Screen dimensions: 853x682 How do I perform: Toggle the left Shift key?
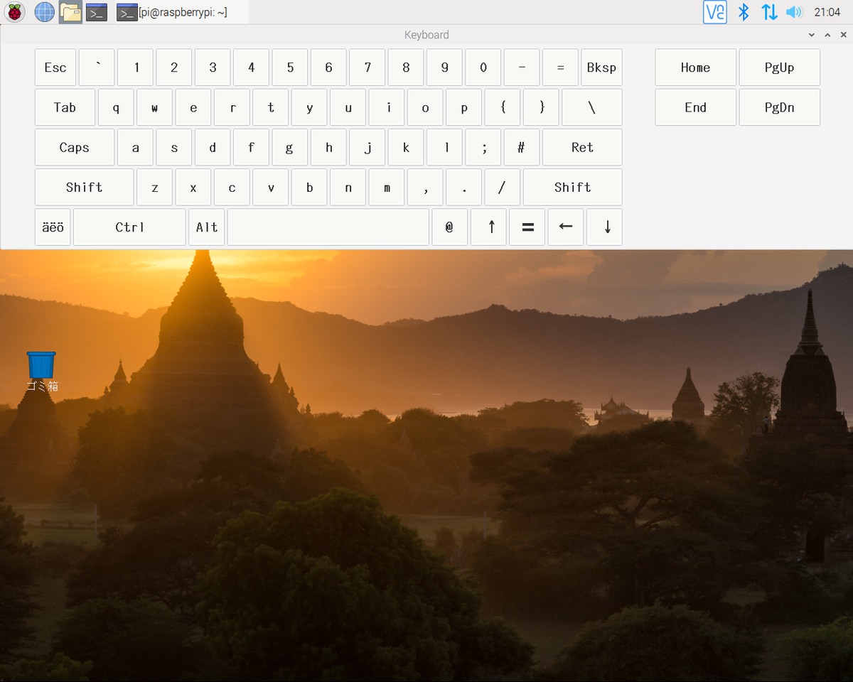pyautogui.click(x=84, y=187)
